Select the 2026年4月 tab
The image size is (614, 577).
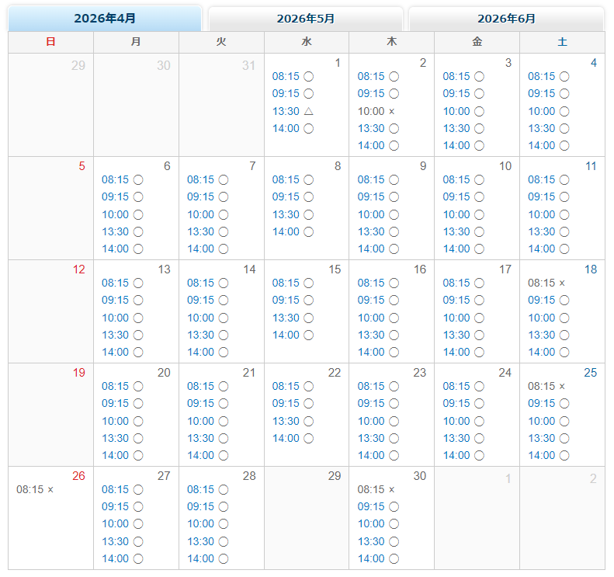(105, 19)
